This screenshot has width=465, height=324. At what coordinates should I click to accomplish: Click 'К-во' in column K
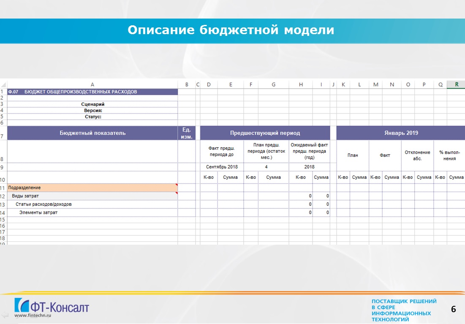(x=343, y=177)
